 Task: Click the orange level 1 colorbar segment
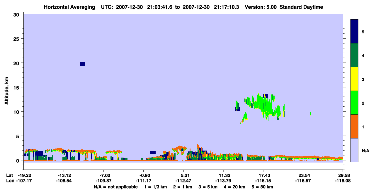354,126
